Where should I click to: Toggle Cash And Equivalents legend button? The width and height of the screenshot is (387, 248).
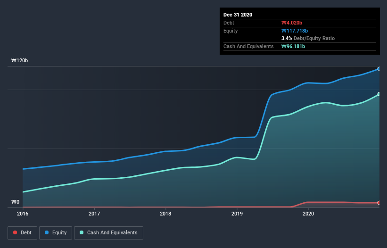pos(108,233)
